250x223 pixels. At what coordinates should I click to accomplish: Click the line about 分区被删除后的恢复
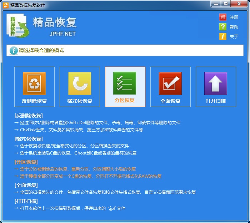[x=75, y=169]
